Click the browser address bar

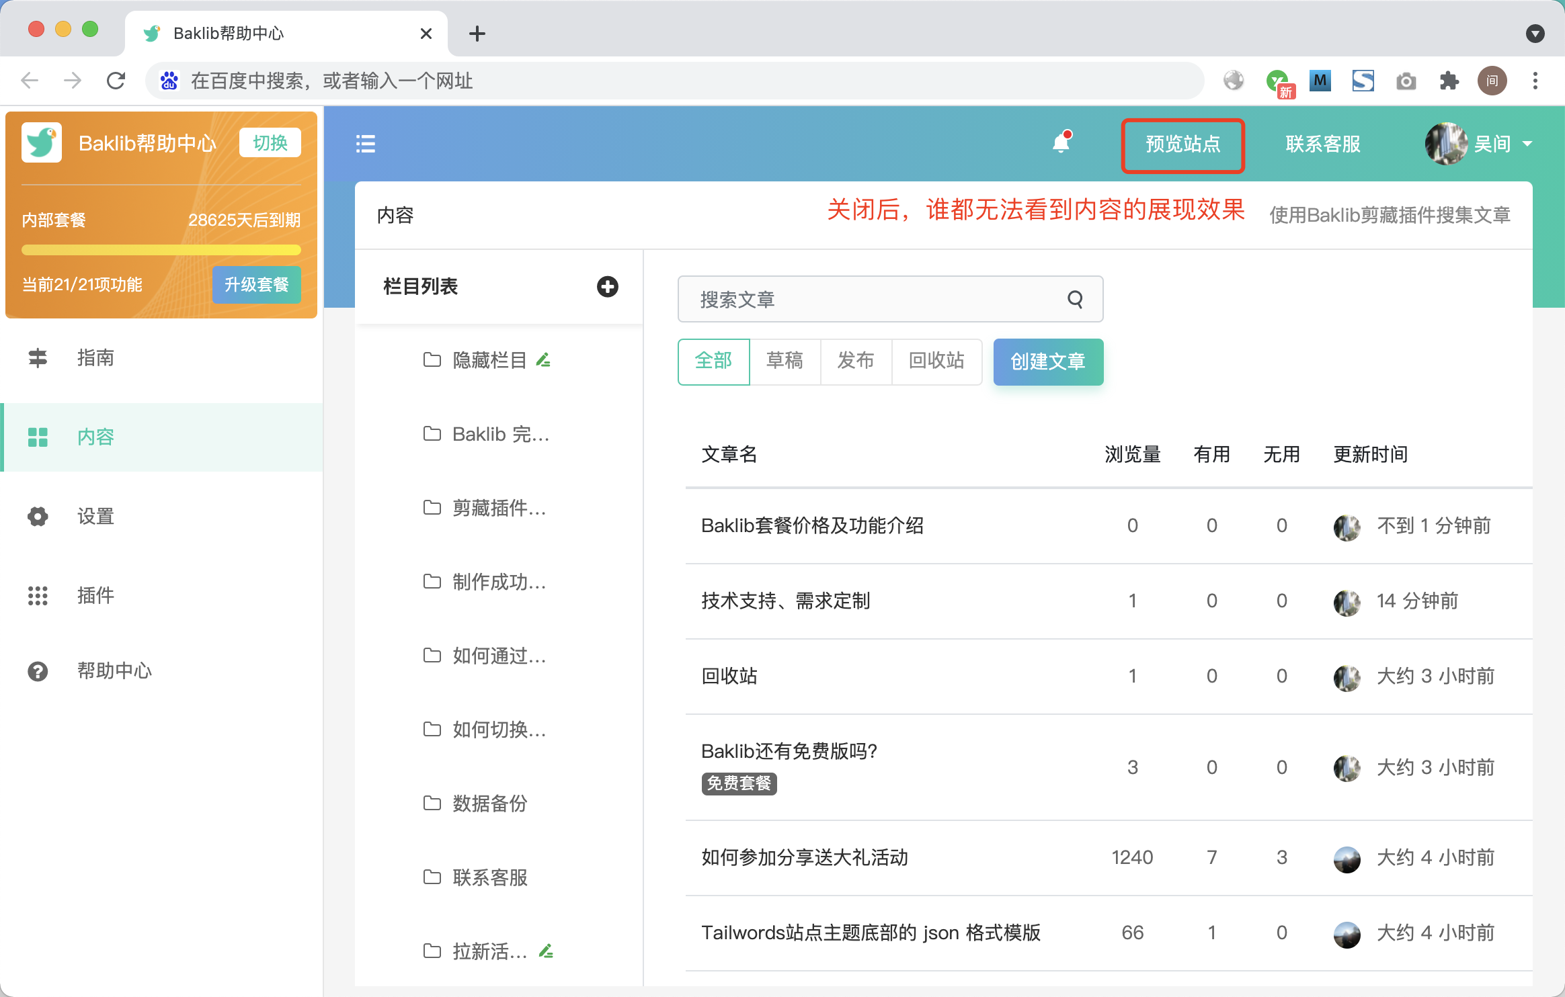(x=674, y=81)
